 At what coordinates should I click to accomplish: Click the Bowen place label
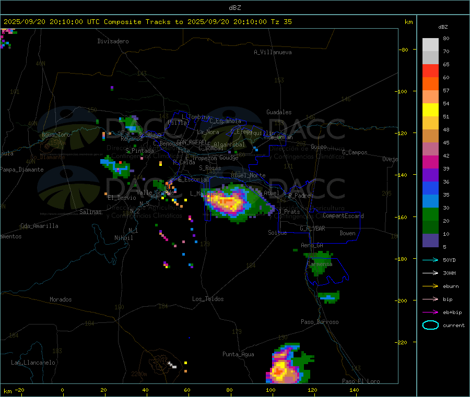pos(347,233)
